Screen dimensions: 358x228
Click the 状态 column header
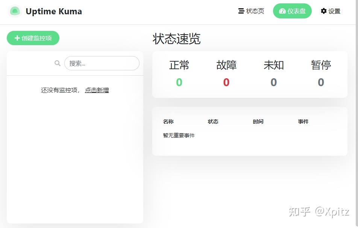tap(213, 122)
